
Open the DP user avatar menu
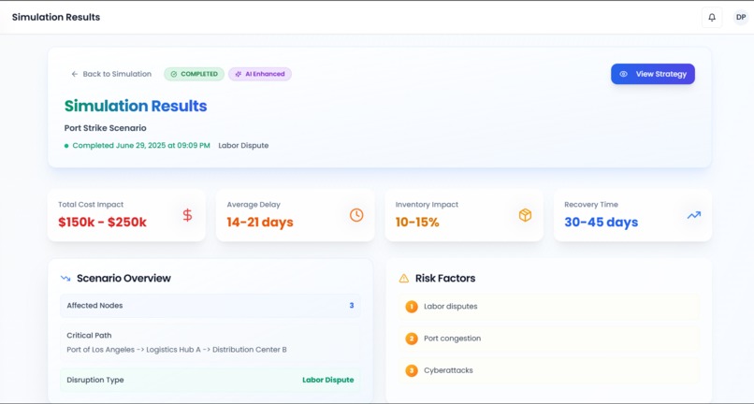click(741, 18)
